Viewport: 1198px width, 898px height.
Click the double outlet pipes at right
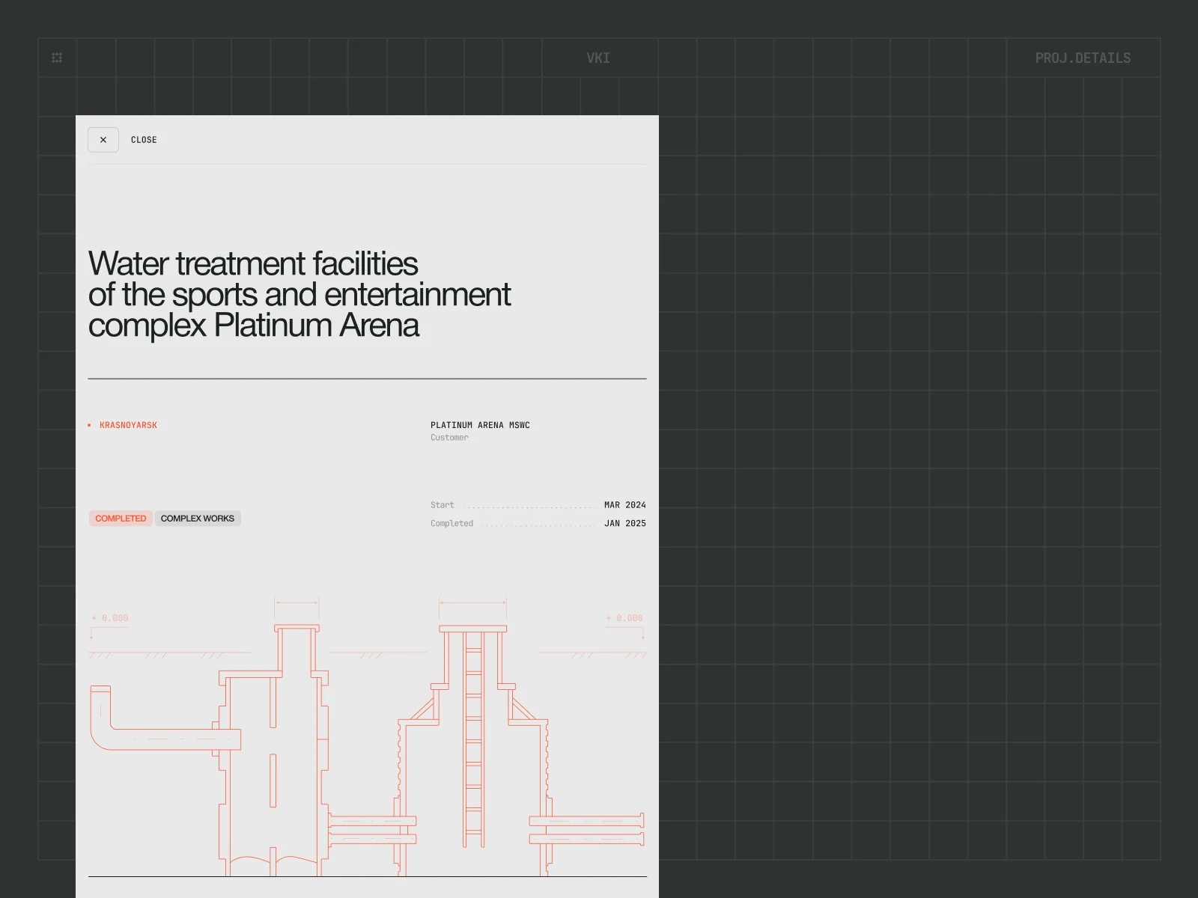[588, 830]
